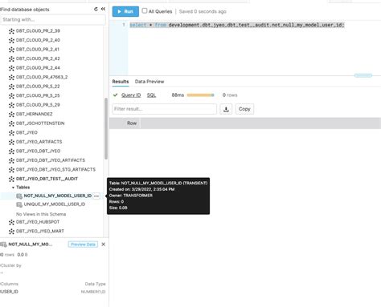Viewport: 381px width, 307px height.
Task: Click the schema icon beside DBT_CLOUD_PR_2_40
Action: [11, 40]
